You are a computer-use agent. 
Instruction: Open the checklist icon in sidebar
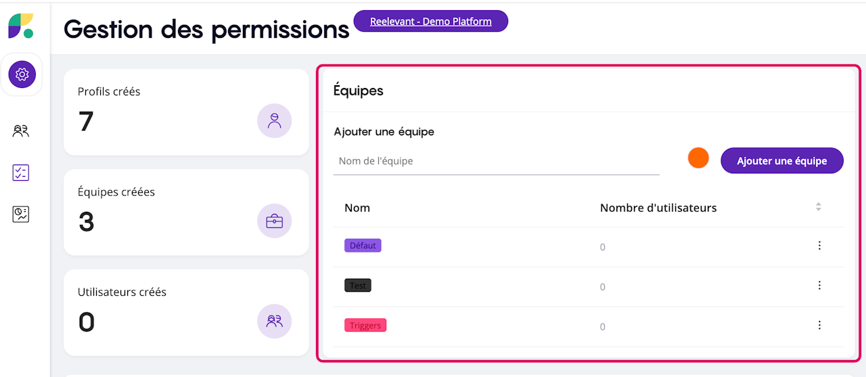tap(21, 173)
